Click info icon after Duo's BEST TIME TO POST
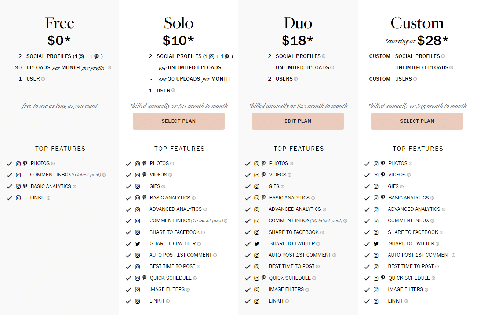477x315 pixels. (318, 267)
